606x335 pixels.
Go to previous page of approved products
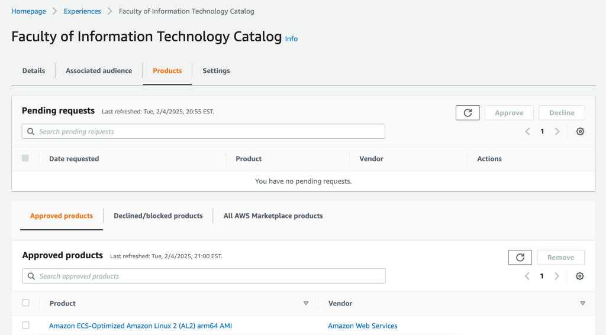click(527, 276)
